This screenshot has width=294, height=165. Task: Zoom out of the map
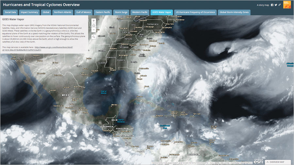94,30
